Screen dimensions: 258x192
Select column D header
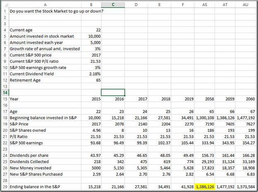tap(136, 5)
